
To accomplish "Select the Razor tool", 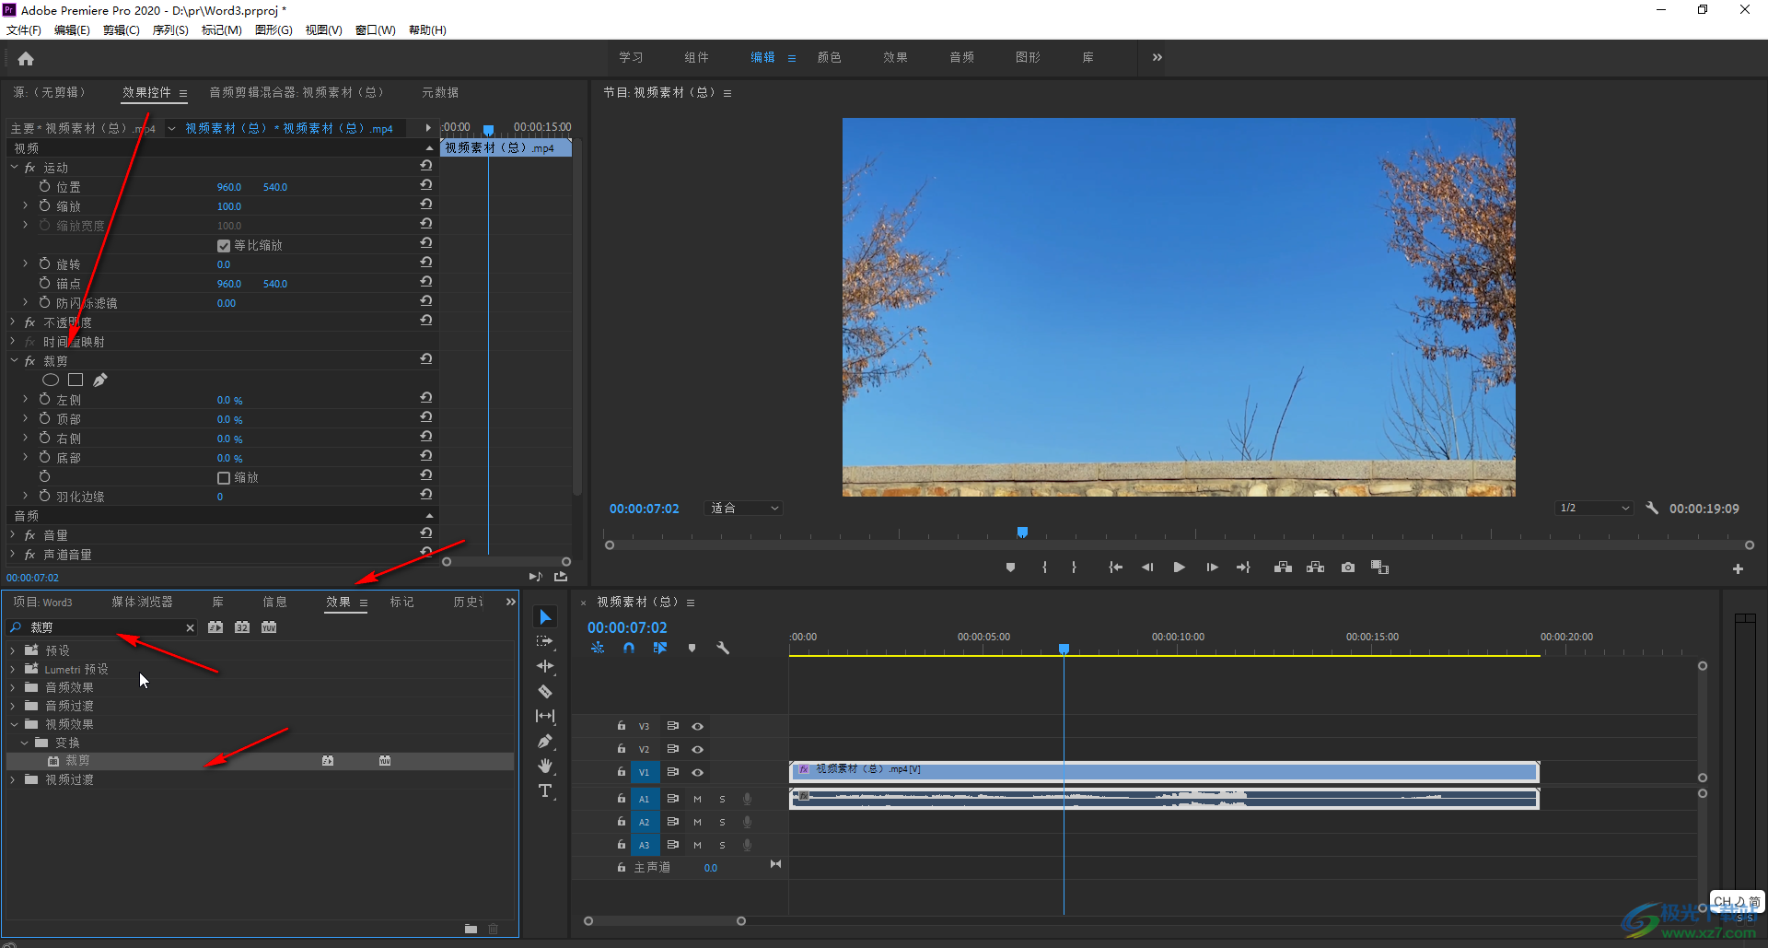I will 545,691.
